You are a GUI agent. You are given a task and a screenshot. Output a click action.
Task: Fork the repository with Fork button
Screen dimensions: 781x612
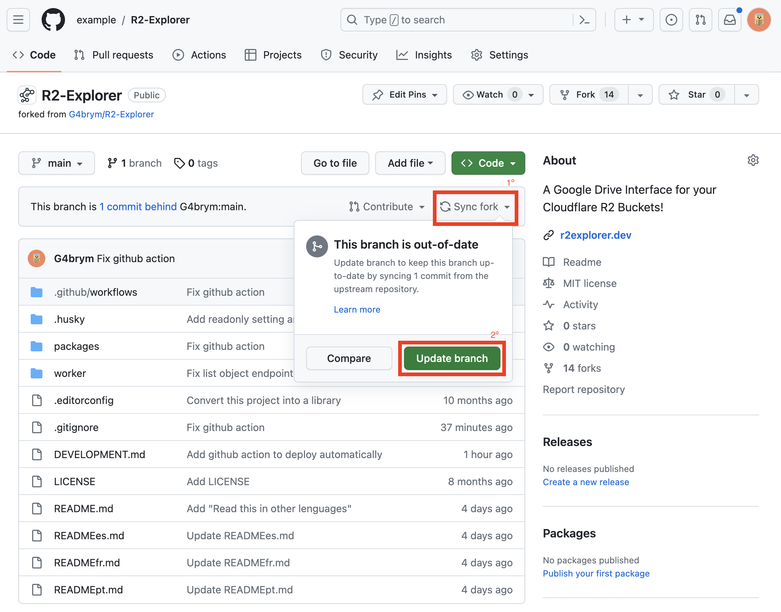(589, 95)
